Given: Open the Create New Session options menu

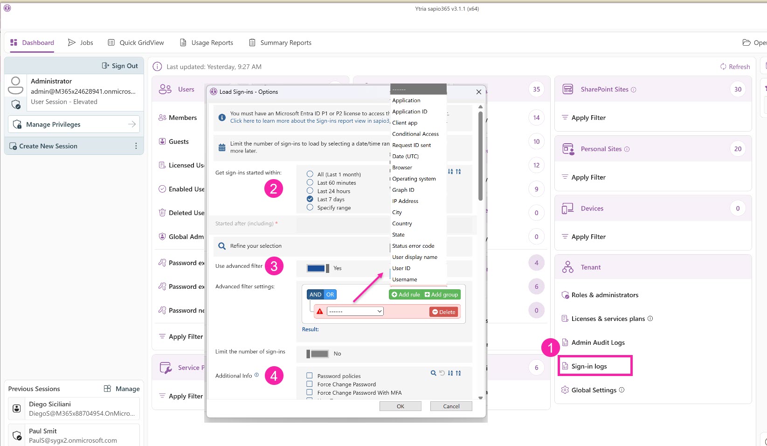Looking at the screenshot, I should 136,146.
